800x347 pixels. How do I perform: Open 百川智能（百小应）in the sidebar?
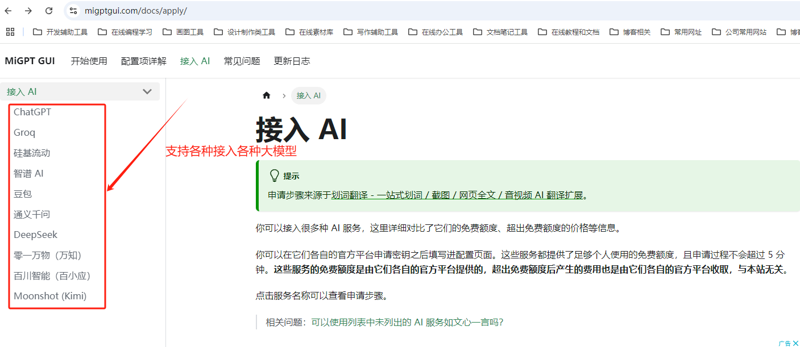click(x=52, y=275)
